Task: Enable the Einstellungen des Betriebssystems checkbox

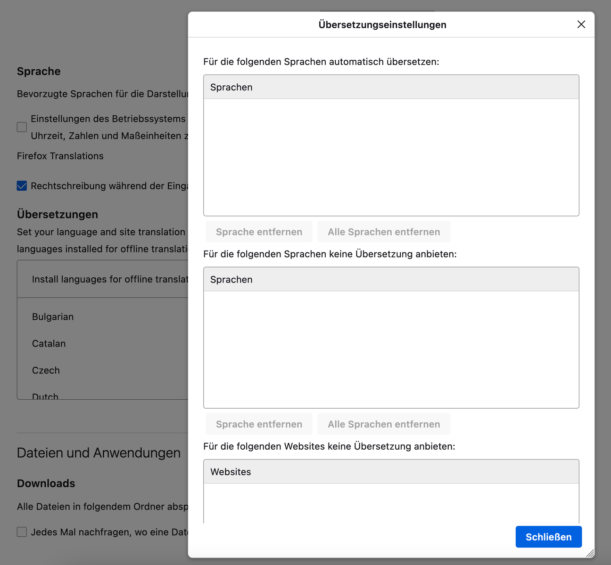Action: coord(22,127)
